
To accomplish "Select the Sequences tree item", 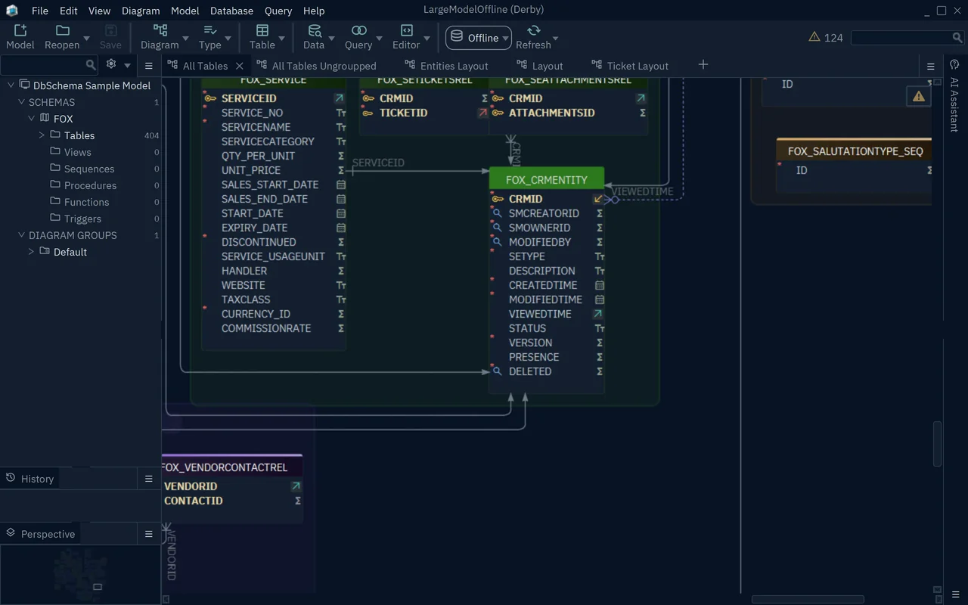I will click(x=89, y=169).
